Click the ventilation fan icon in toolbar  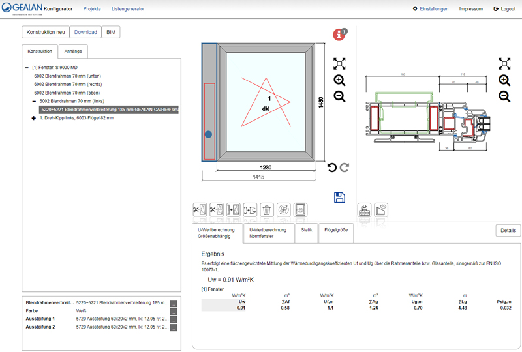tap(283, 210)
